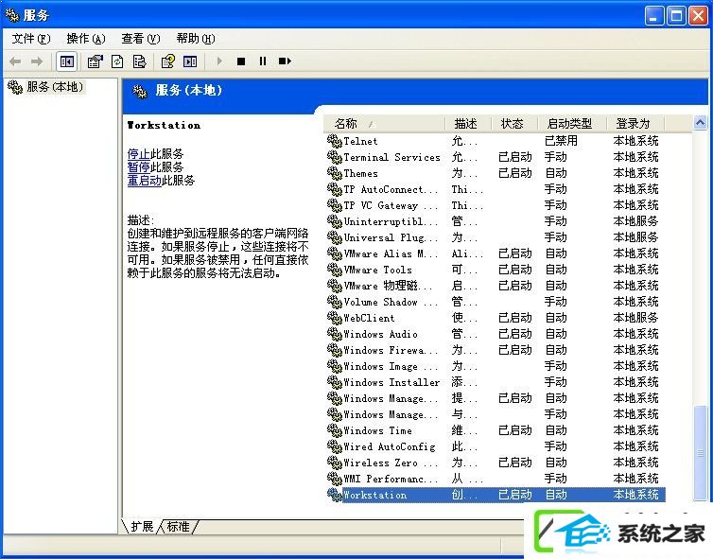Click the gear icon beside WebClient
Viewport: 713px width, 559px height.
[x=334, y=318]
